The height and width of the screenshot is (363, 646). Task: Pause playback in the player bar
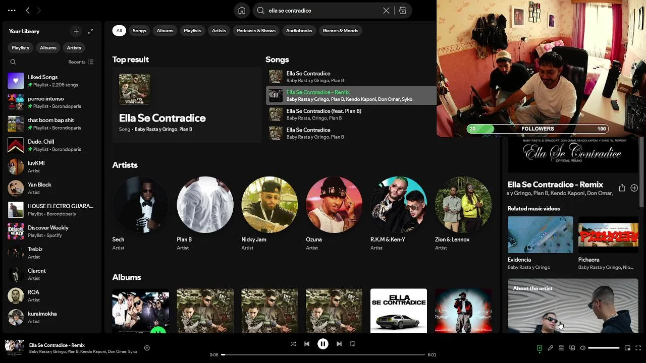(x=323, y=344)
